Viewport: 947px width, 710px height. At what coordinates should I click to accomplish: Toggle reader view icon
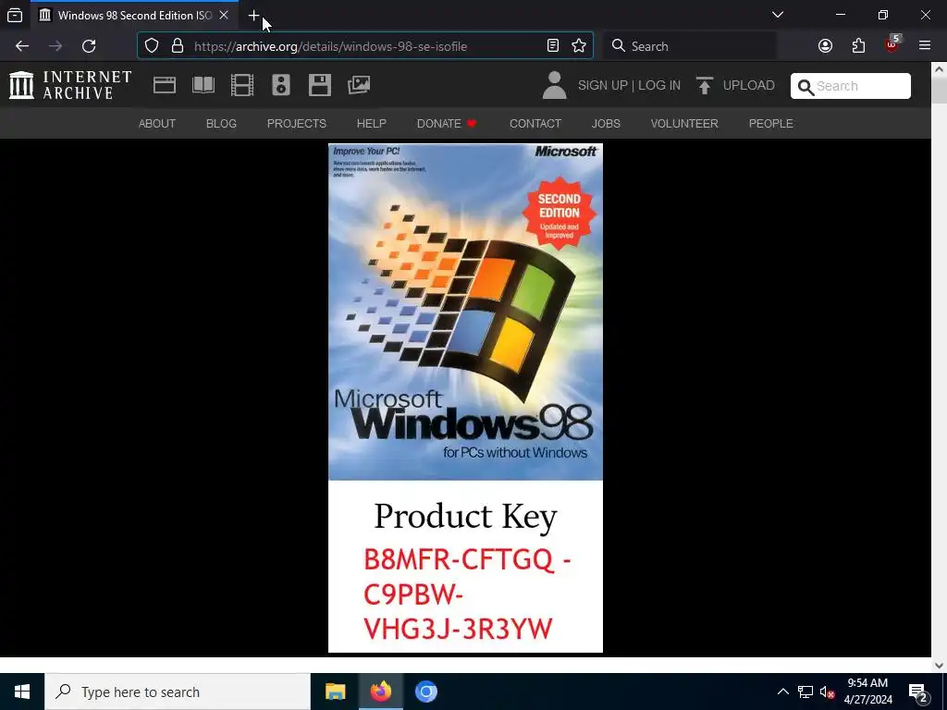(553, 46)
